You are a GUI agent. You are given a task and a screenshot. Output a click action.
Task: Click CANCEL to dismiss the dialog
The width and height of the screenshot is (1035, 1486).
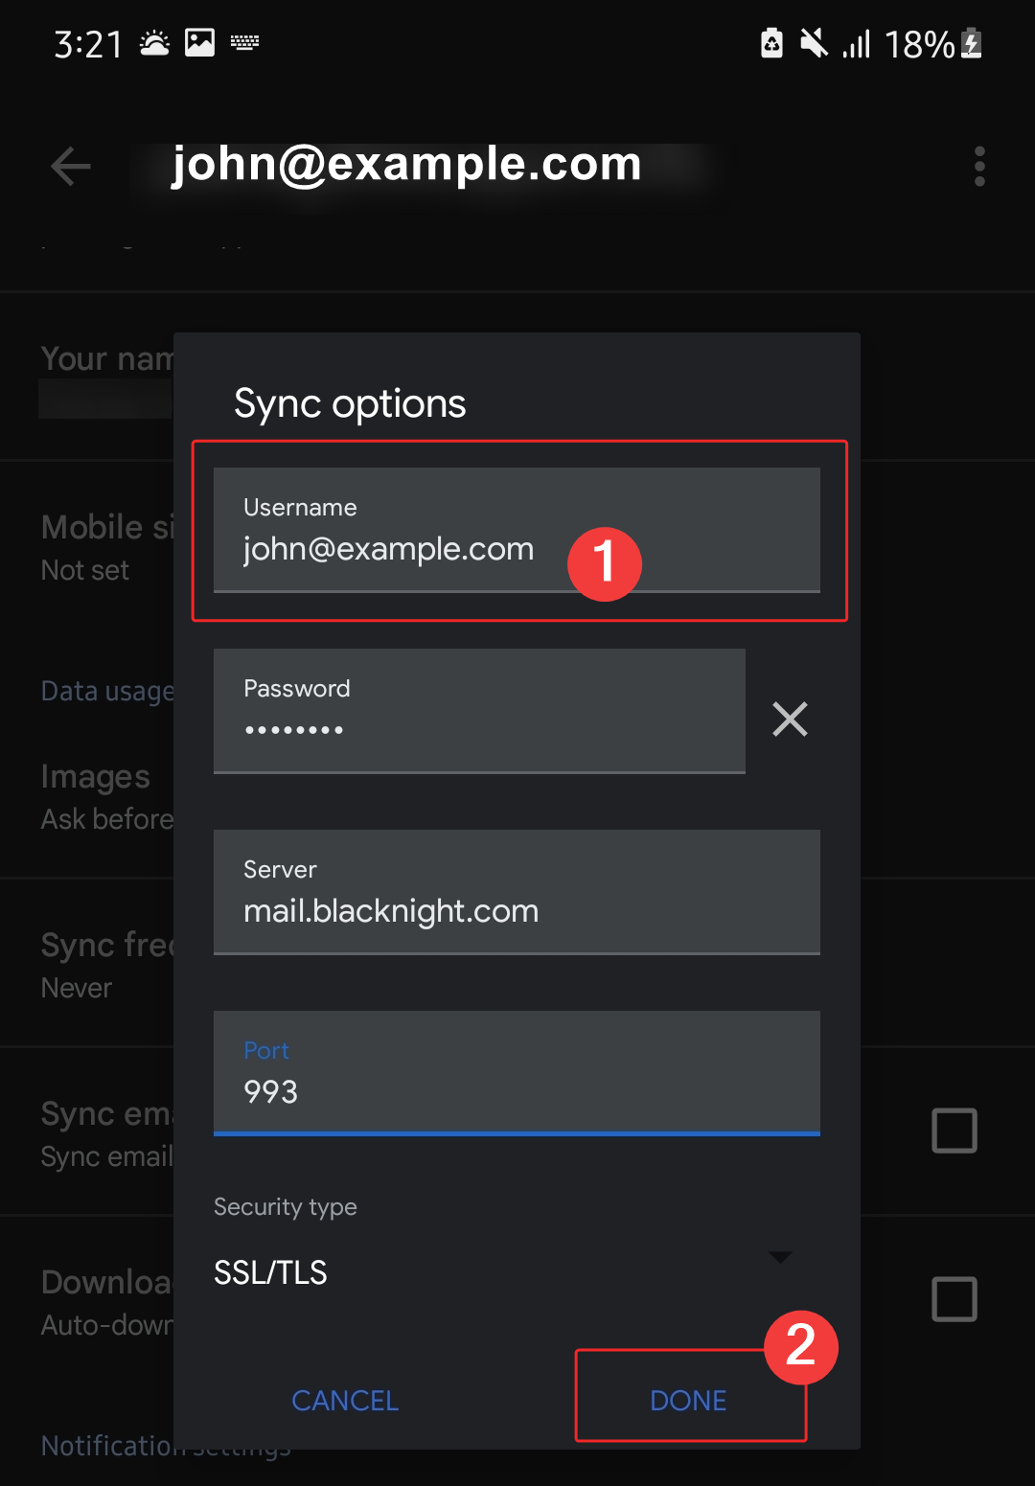(x=344, y=1400)
